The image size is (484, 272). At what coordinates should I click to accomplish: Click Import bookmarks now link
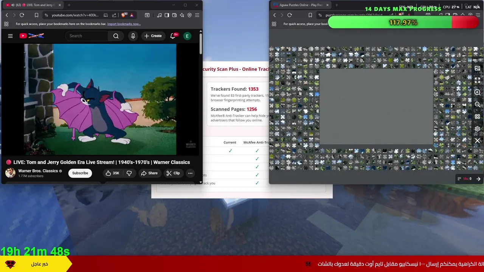124,24
